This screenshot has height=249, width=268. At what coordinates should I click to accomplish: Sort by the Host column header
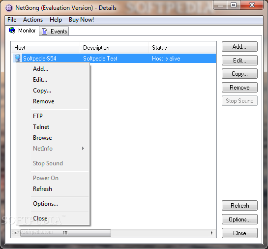(x=45, y=48)
